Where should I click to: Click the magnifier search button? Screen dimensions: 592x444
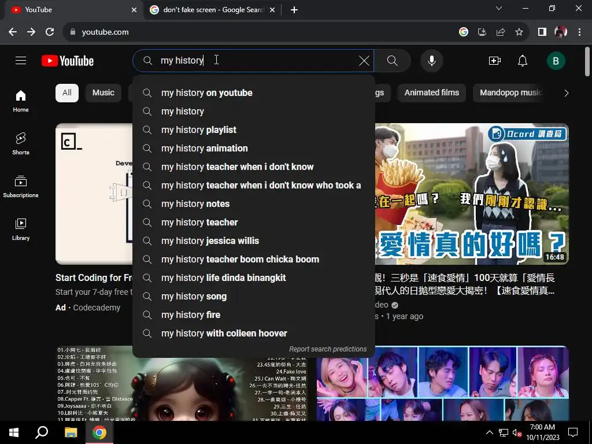coord(393,60)
